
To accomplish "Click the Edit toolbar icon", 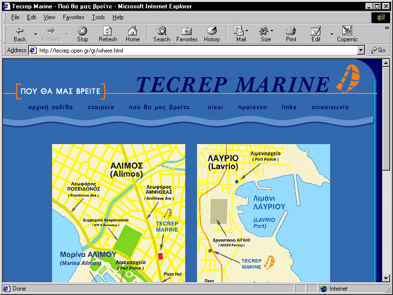I will click(316, 34).
